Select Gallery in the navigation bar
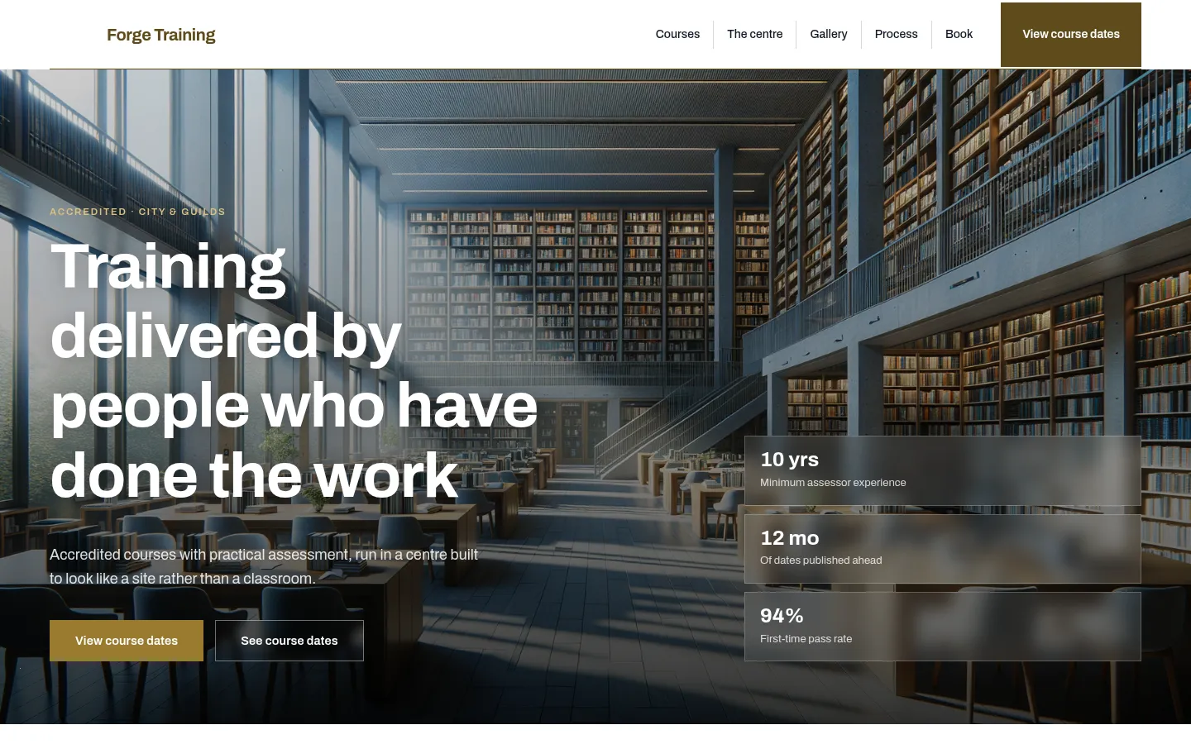The image size is (1191, 744). (x=829, y=34)
